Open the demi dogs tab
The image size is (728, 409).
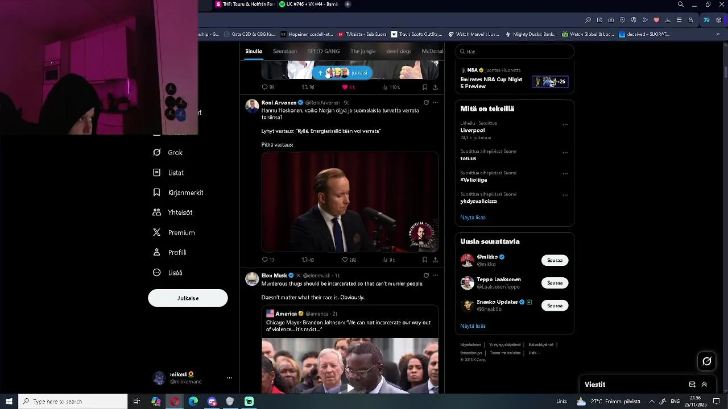click(399, 51)
